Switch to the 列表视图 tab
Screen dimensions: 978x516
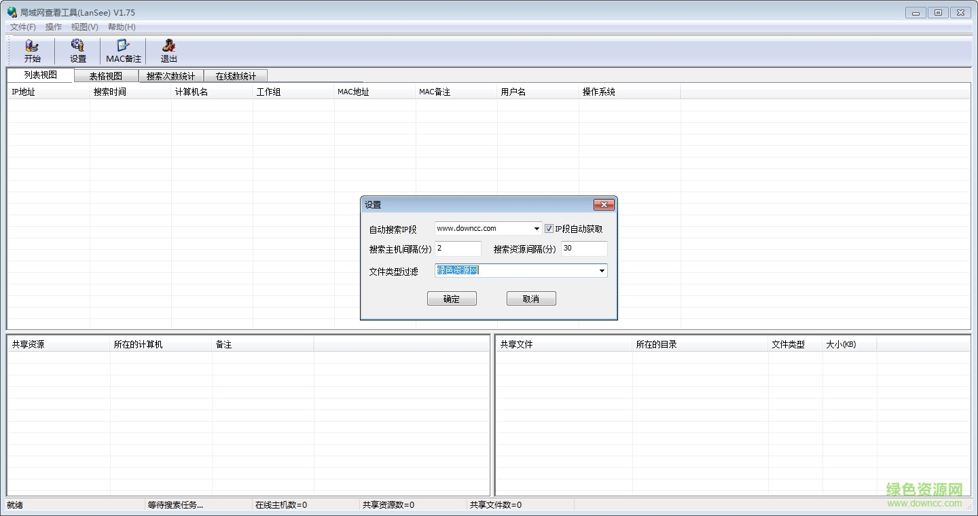pyautogui.click(x=41, y=75)
